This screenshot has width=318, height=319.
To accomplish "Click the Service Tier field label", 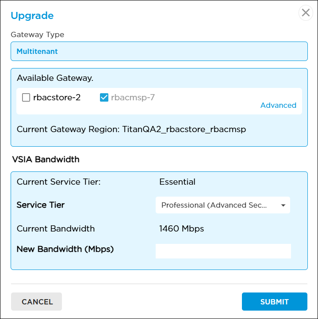I will 40,205.
